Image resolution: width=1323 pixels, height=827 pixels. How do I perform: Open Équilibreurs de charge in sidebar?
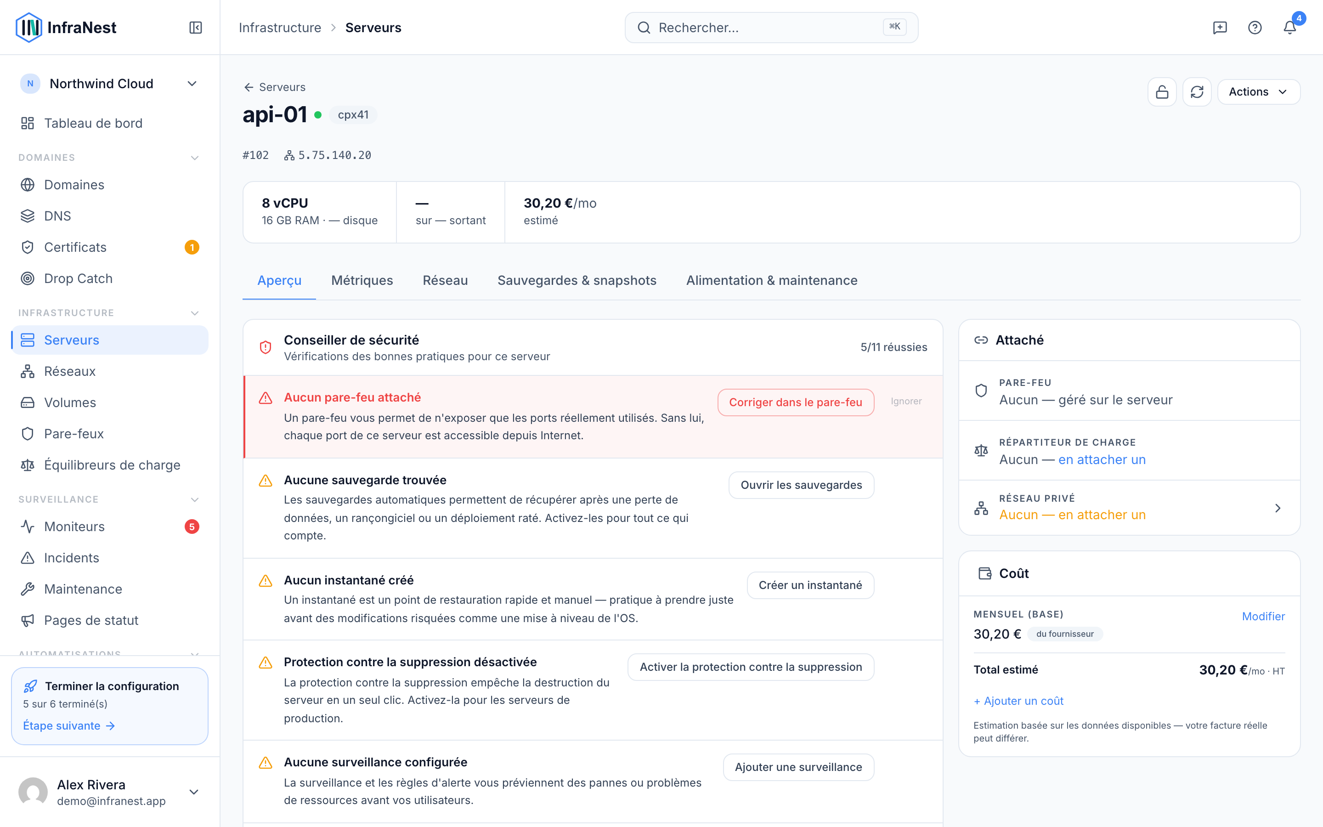tap(109, 465)
